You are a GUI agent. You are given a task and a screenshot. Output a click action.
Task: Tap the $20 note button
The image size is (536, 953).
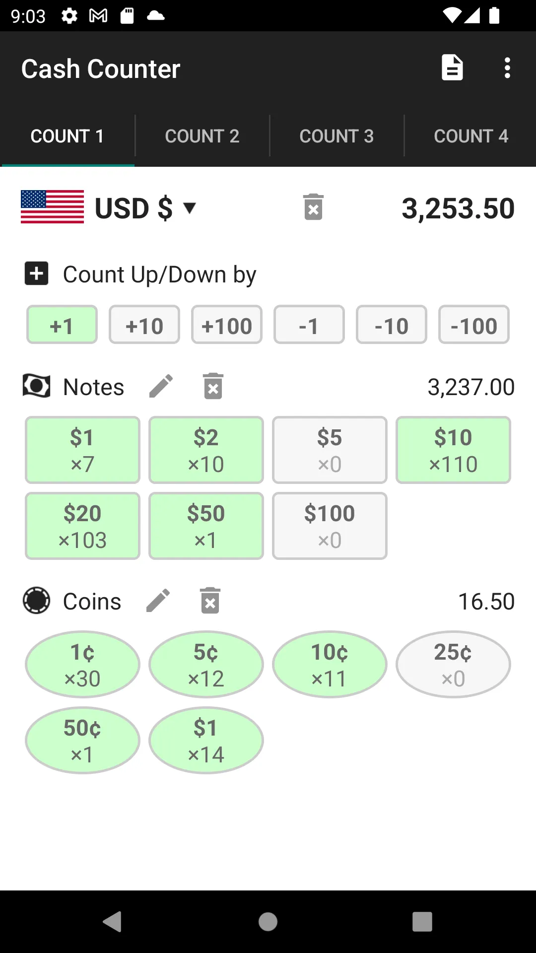[x=82, y=526]
